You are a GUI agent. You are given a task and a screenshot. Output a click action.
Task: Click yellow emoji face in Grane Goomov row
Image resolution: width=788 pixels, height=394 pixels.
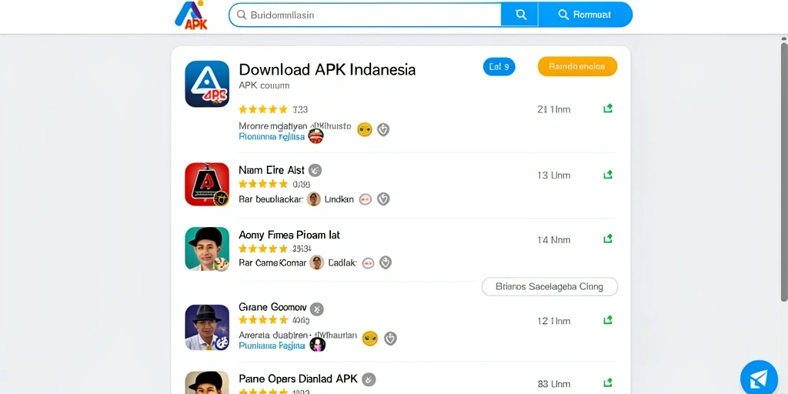tap(370, 339)
